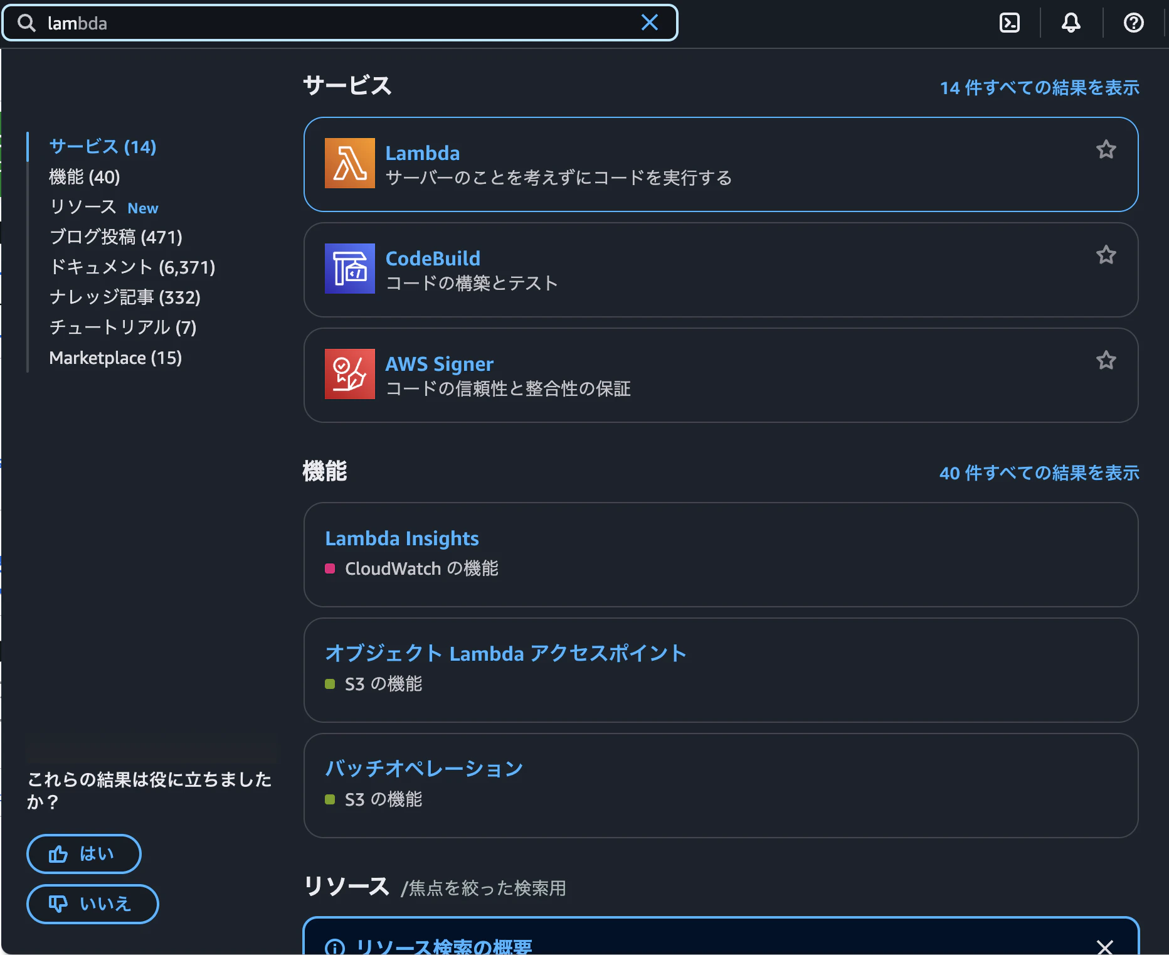Click コードの構築とテスト description

coord(472,284)
